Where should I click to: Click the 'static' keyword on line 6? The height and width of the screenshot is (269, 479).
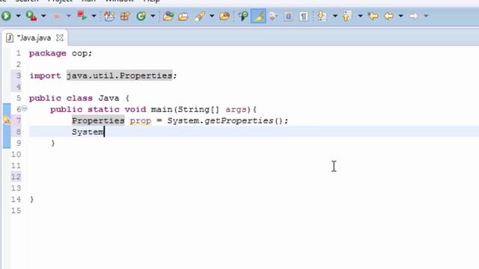click(x=103, y=110)
